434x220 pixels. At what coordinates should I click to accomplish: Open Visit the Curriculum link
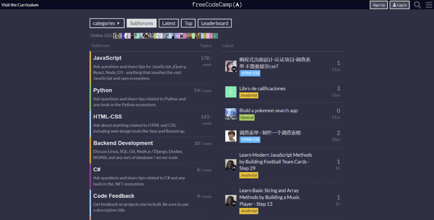point(20,5)
